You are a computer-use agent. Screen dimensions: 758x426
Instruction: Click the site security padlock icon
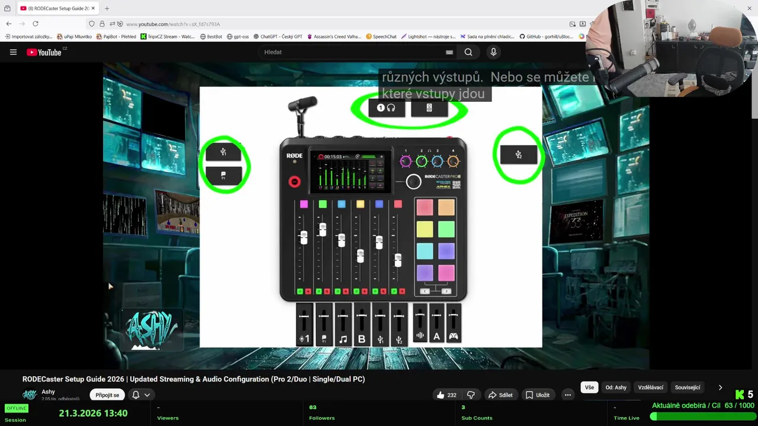point(102,24)
